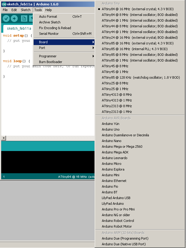Choose Arduino Robot Motor
Viewport: 186px width, 248px height.
(140, 226)
